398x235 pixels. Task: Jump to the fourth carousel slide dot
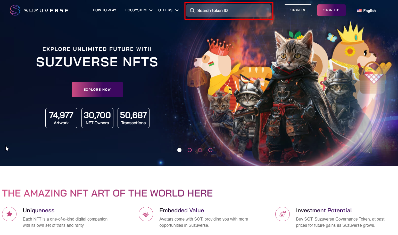pyautogui.click(x=210, y=150)
